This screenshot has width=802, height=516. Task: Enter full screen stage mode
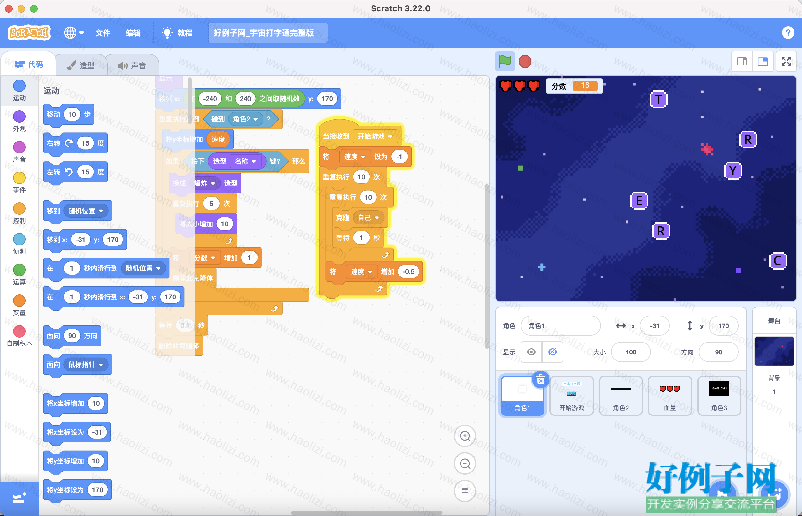[786, 61]
